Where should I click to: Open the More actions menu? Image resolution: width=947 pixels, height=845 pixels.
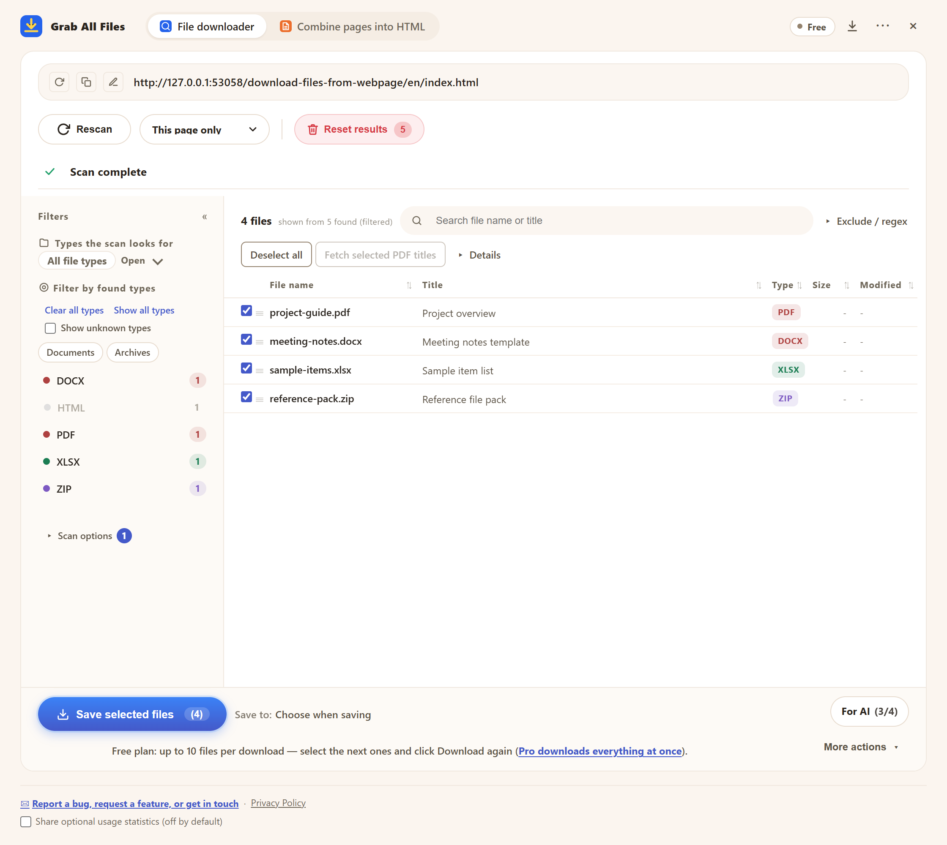point(861,747)
